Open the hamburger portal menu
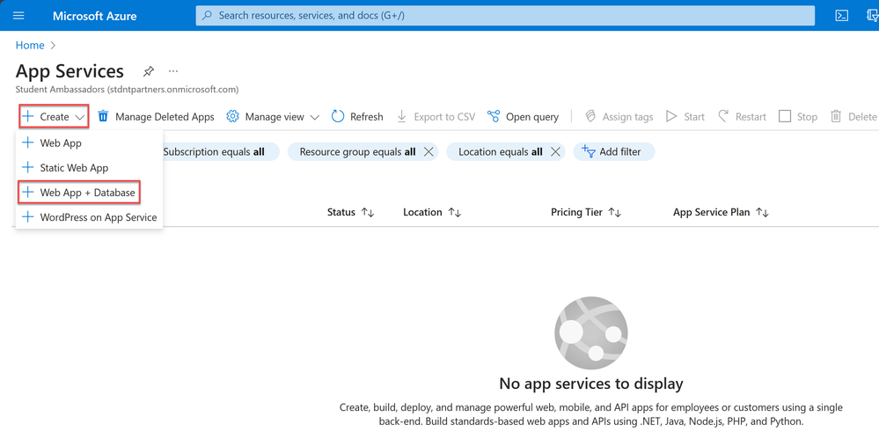This screenshot has height=431, width=879. [x=18, y=15]
